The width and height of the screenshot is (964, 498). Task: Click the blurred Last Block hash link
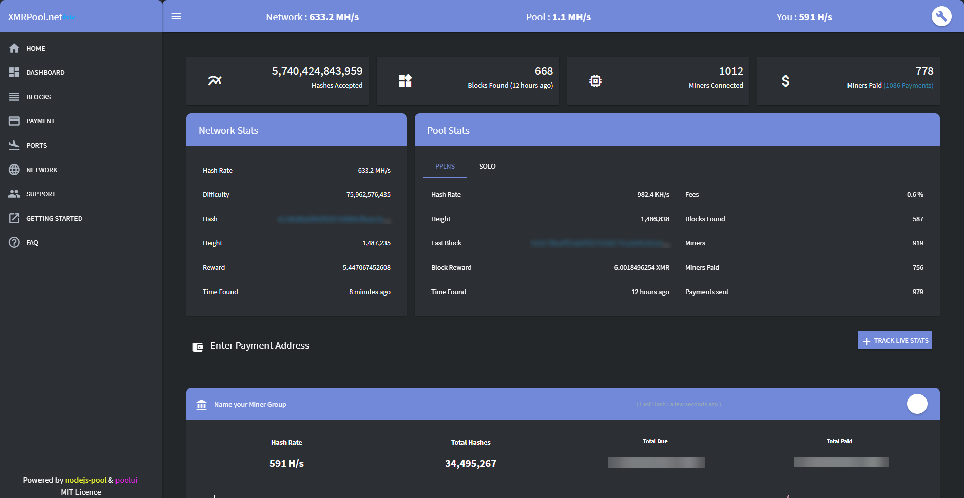(600, 243)
